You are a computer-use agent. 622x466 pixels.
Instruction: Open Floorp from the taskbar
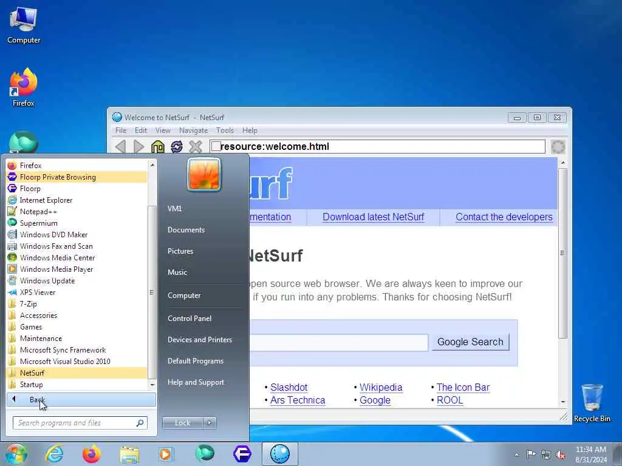coord(242,454)
